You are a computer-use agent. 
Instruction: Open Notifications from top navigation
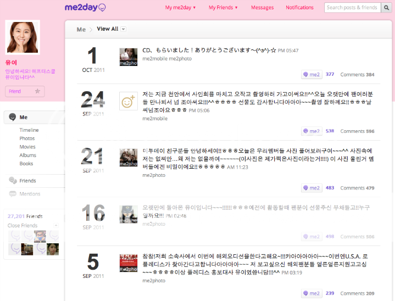299,8
